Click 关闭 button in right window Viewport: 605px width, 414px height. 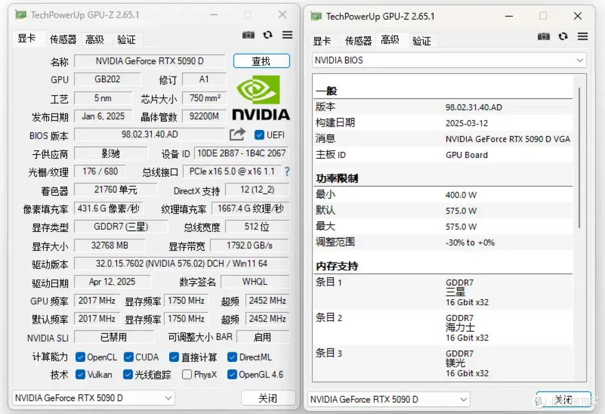point(564,399)
